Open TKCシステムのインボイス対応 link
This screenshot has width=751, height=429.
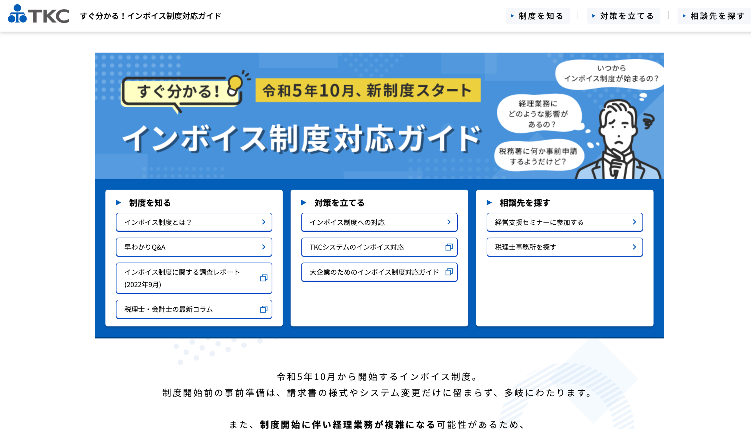tap(379, 247)
